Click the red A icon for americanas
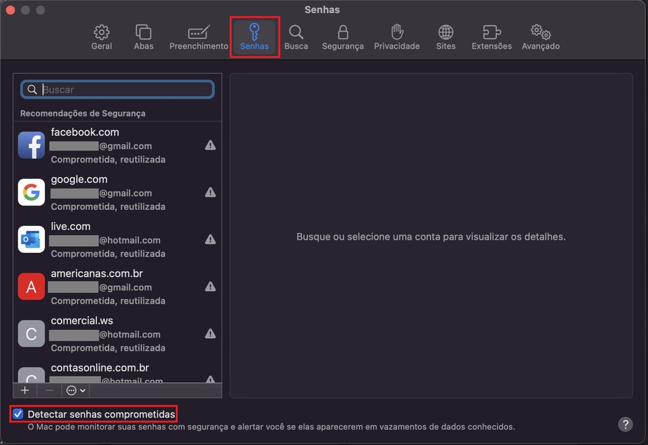Screen dimensions: 648x445 [32, 286]
